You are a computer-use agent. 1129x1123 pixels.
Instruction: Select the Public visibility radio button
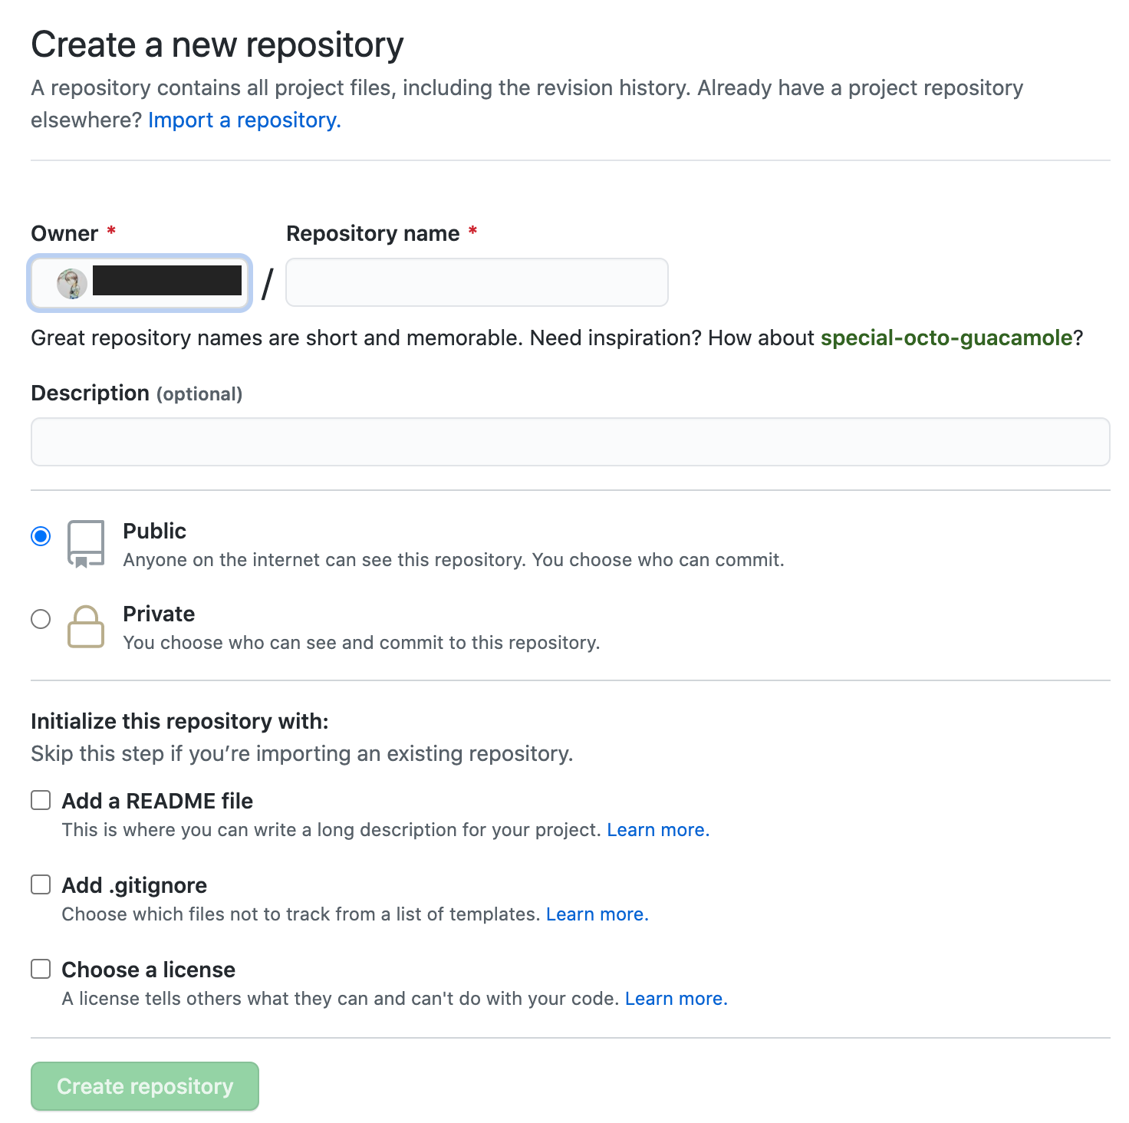pyautogui.click(x=41, y=536)
